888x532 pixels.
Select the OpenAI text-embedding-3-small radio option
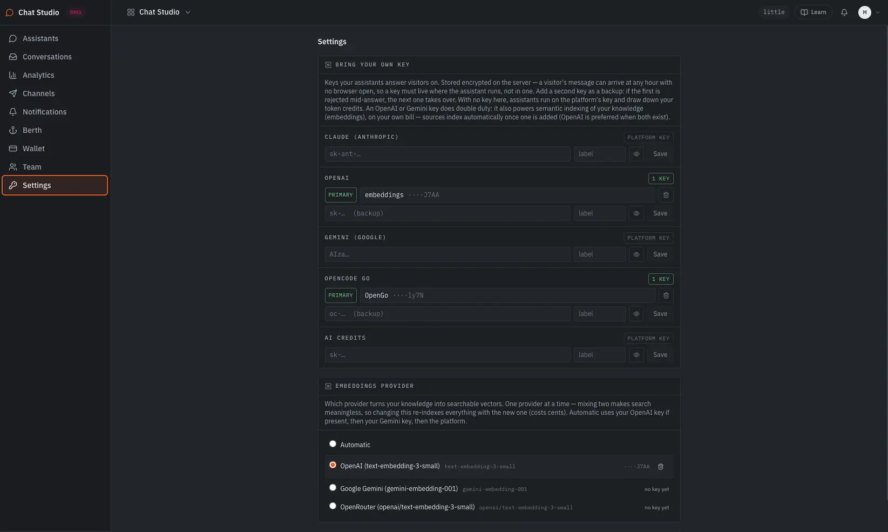point(333,465)
